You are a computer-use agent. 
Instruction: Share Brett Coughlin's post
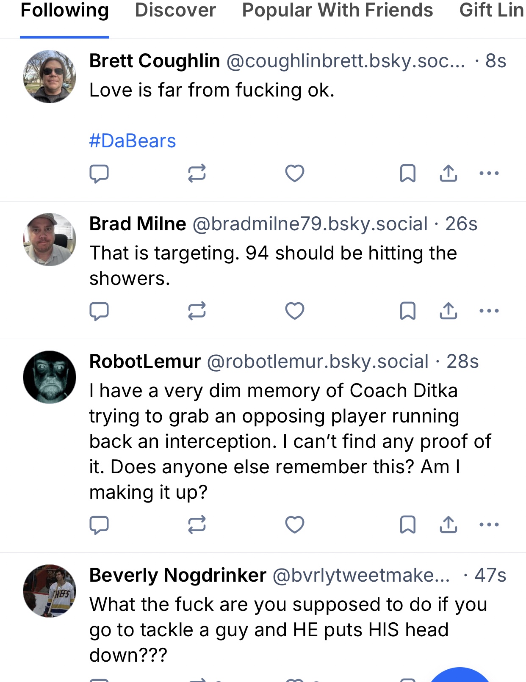coord(448,173)
